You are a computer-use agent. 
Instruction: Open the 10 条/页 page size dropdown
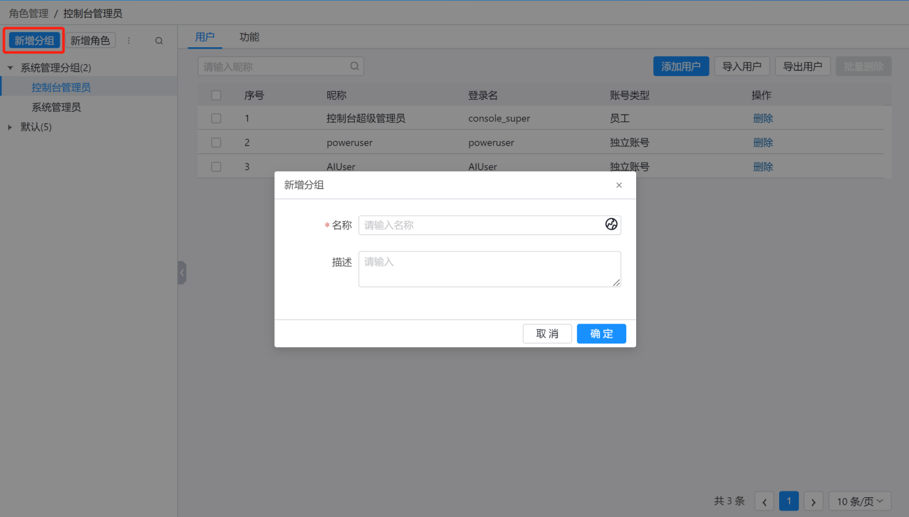tap(859, 502)
